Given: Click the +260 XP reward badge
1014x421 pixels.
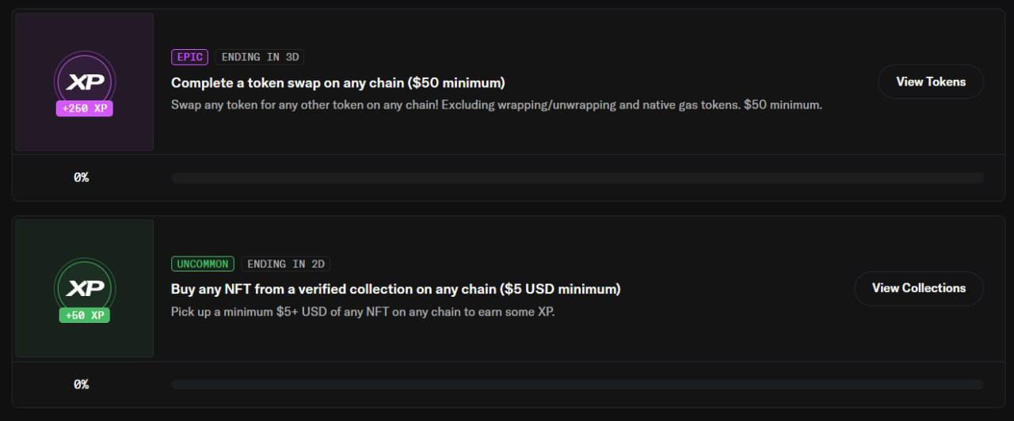Looking at the screenshot, I should 85,108.
